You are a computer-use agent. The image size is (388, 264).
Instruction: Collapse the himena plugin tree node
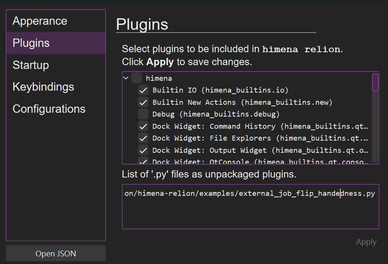click(x=126, y=78)
